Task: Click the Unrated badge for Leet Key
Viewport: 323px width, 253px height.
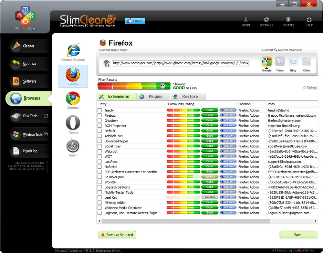Action: [x=210, y=197]
